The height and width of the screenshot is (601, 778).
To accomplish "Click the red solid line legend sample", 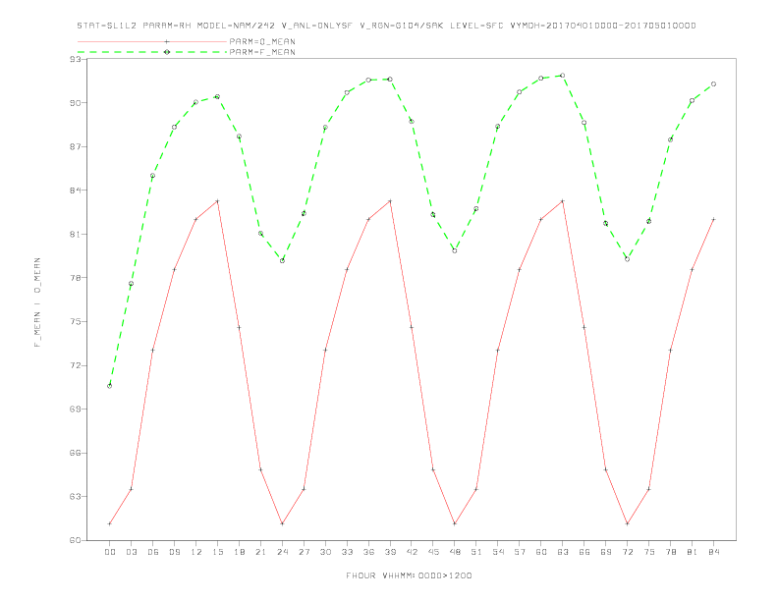I will (x=152, y=41).
